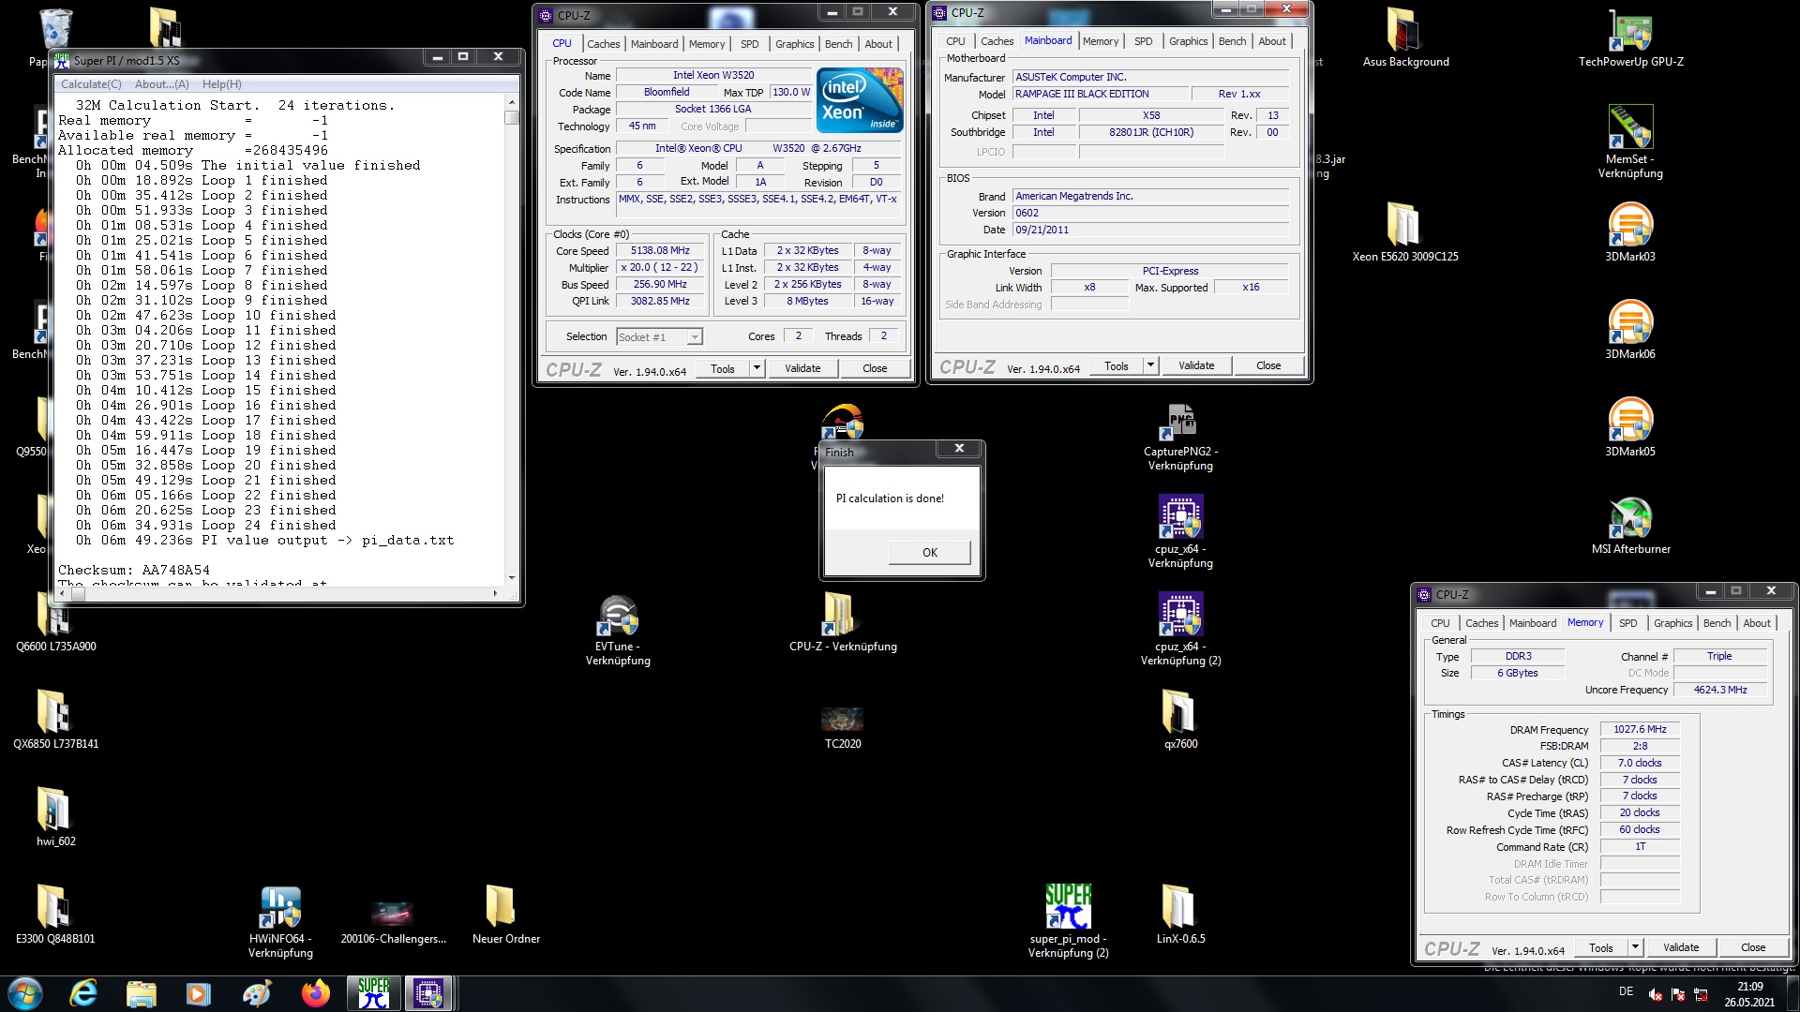The image size is (1800, 1012).
Task: Close the Finish dialog with X
Action: [959, 448]
